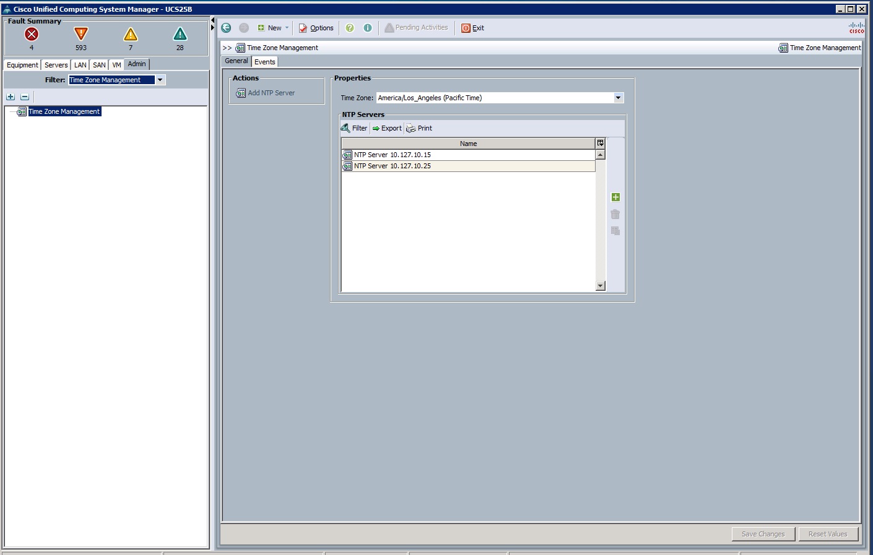Click Add NTP Server action link
Screen dimensions: 873x555
[266, 93]
